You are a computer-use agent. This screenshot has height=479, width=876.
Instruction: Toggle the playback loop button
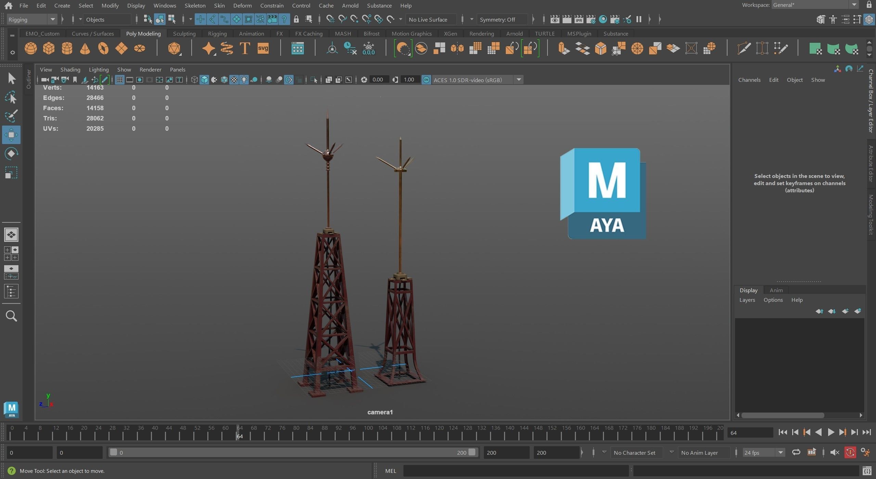coord(796,453)
